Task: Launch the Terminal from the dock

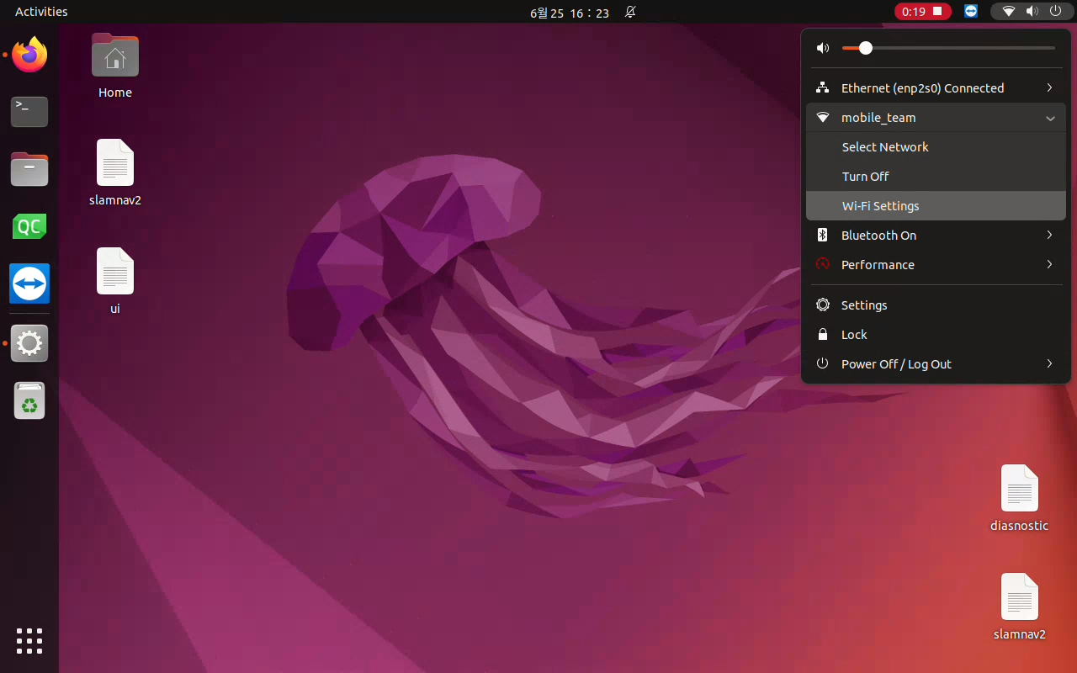Action: pyautogui.click(x=29, y=112)
